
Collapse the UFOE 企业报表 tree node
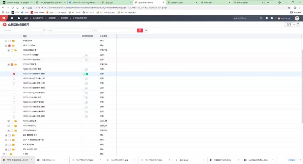pyautogui.click(x=6, y=46)
